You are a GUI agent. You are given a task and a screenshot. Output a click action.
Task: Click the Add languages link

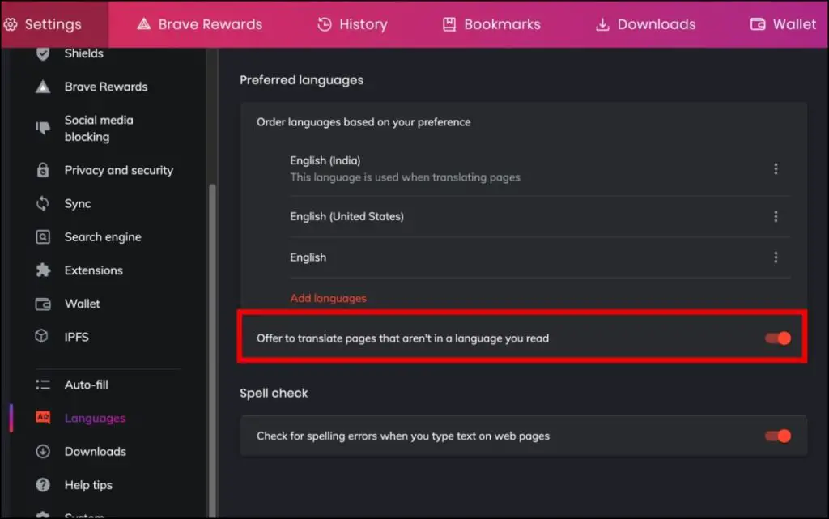point(329,299)
